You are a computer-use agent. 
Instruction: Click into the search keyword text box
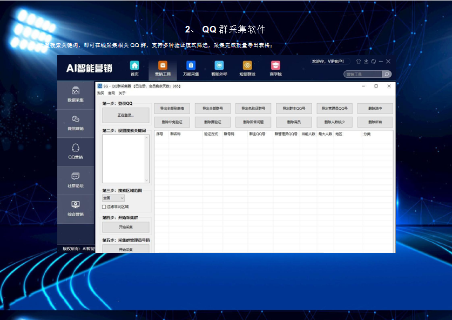[123, 159]
